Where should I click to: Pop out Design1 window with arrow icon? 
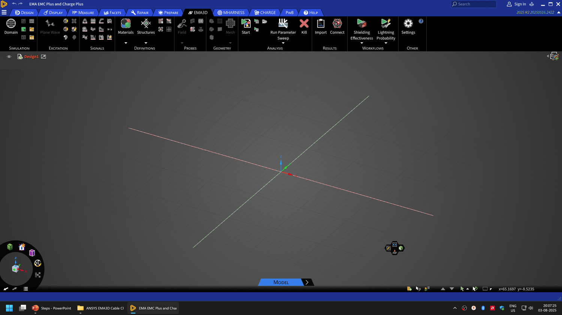pyautogui.click(x=43, y=57)
